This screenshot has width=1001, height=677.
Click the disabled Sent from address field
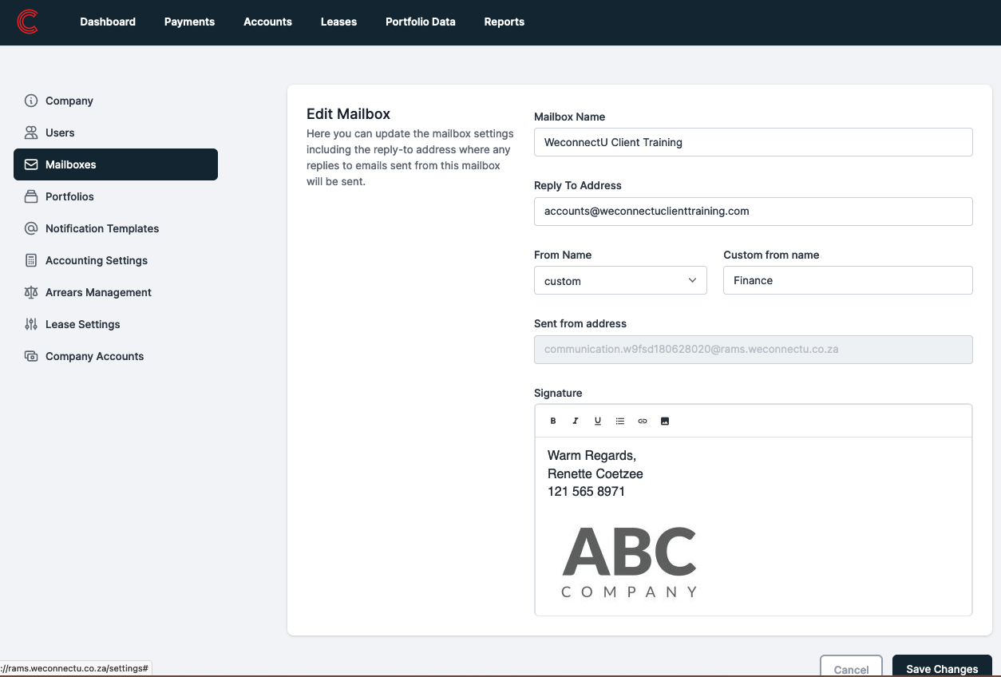tap(753, 350)
